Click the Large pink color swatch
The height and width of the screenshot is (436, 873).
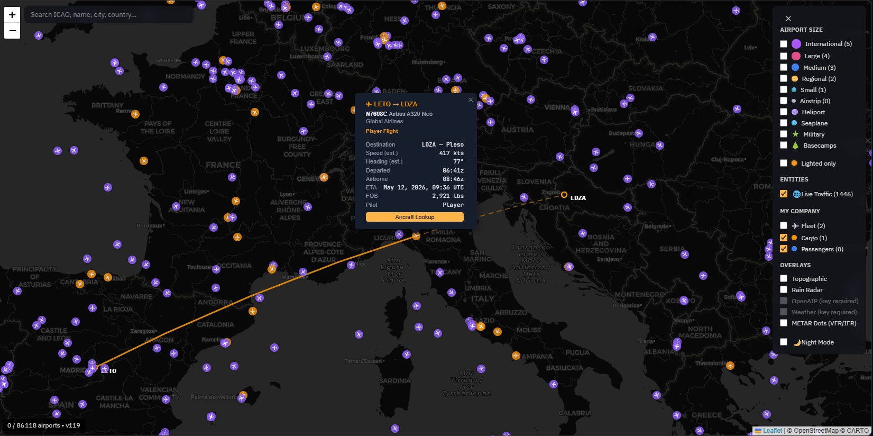coord(796,56)
